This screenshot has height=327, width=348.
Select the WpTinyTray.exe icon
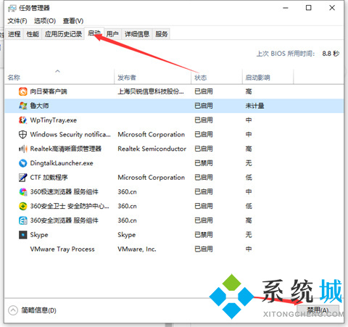23,120
